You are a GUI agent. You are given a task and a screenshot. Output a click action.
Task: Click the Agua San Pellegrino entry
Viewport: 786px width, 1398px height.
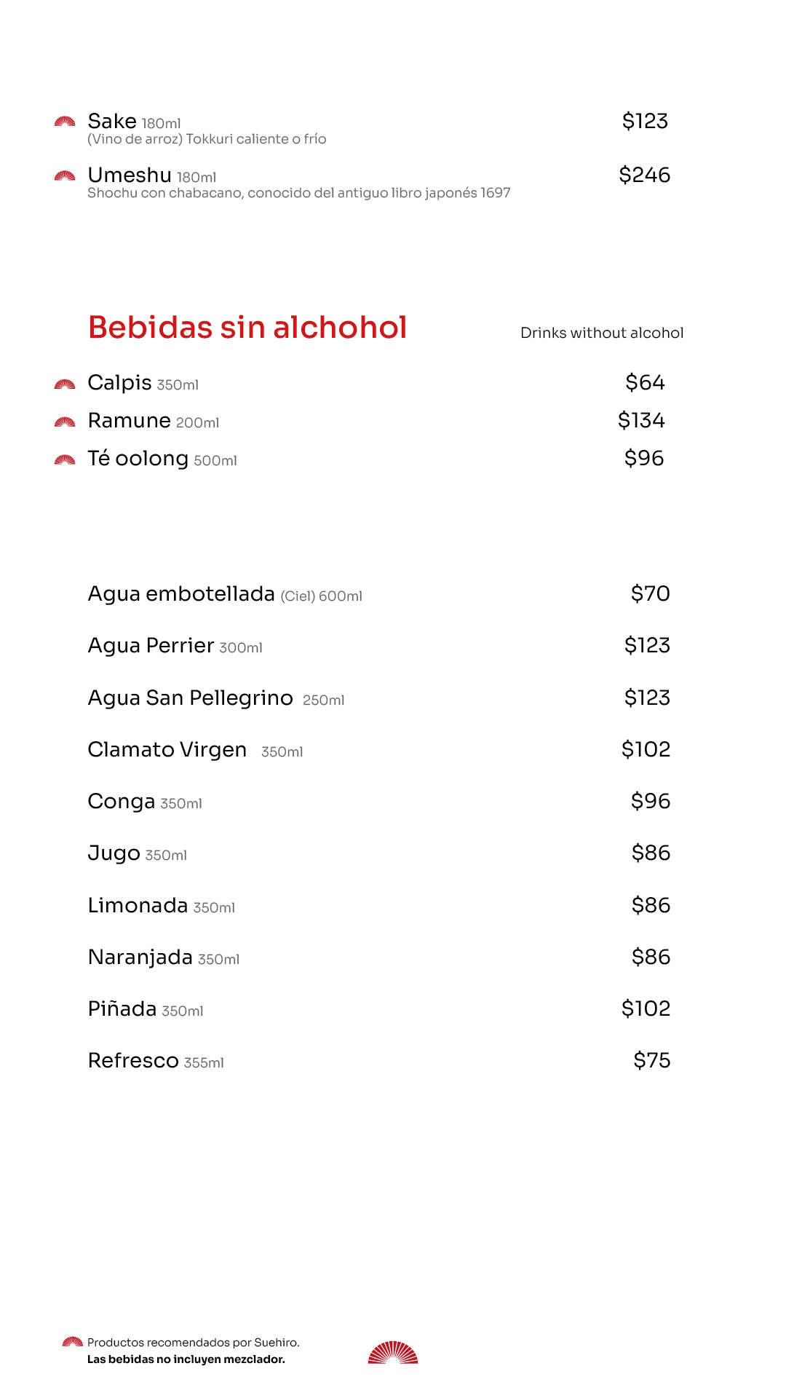pos(190,698)
